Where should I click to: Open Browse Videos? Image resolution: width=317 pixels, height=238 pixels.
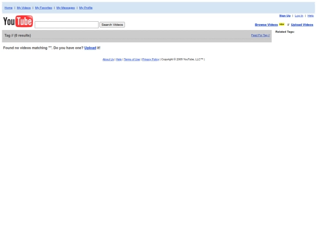267,25
